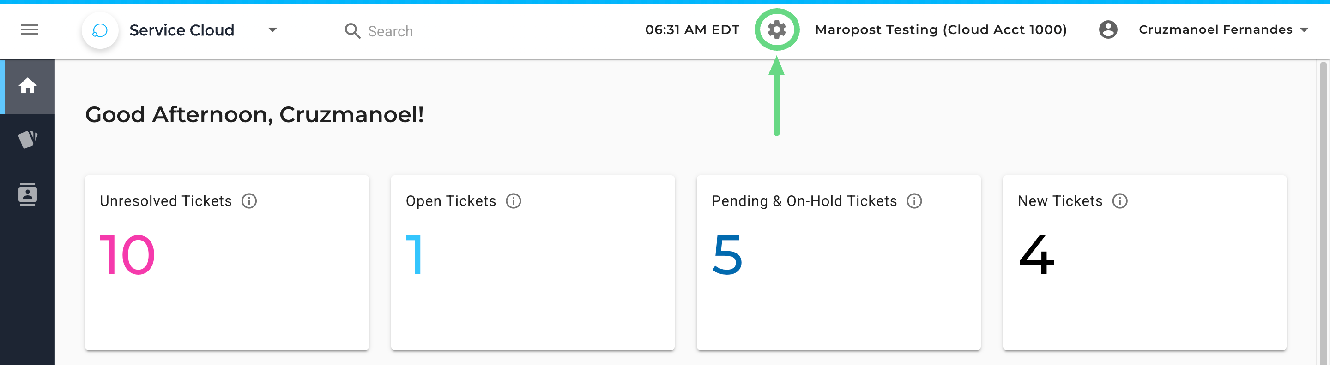Click the search magnifier icon

tap(352, 31)
